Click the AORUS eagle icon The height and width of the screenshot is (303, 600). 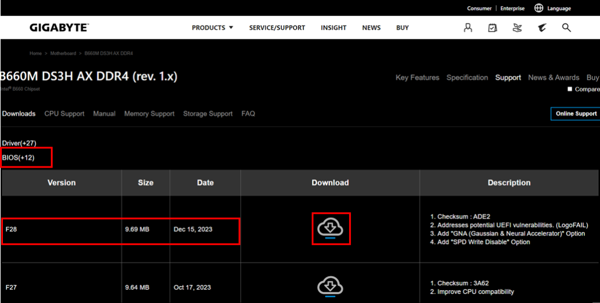click(542, 28)
